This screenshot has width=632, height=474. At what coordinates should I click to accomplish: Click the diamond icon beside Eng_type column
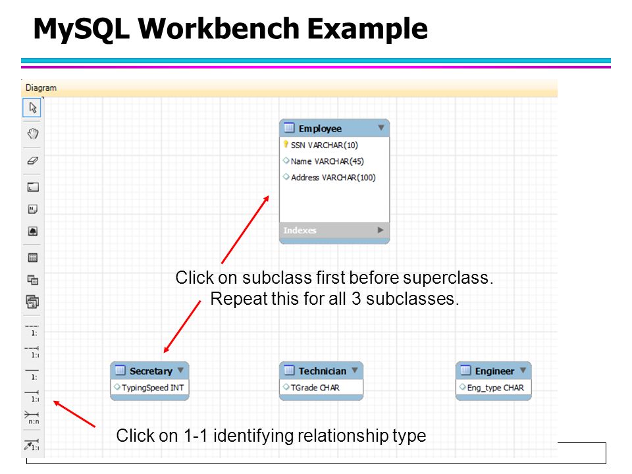[x=462, y=387]
